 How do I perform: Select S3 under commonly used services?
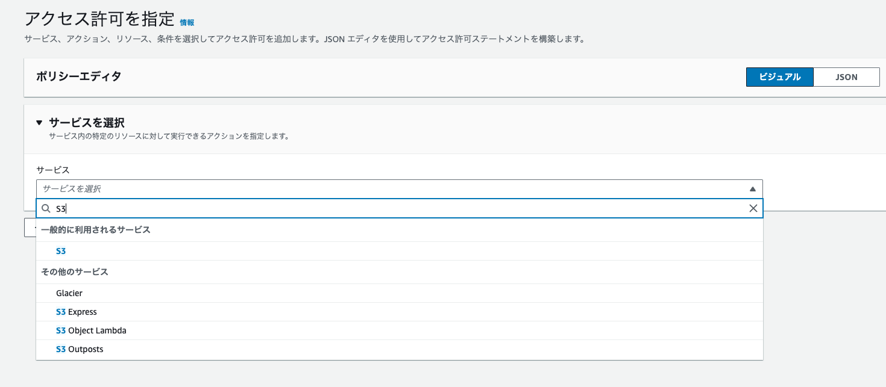tap(61, 251)
